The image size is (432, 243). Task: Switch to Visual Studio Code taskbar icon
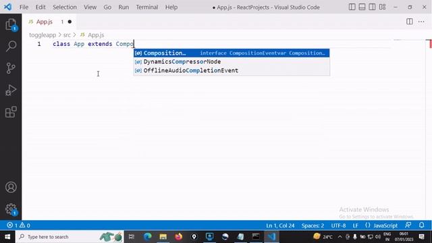click(x=271, y=237)
